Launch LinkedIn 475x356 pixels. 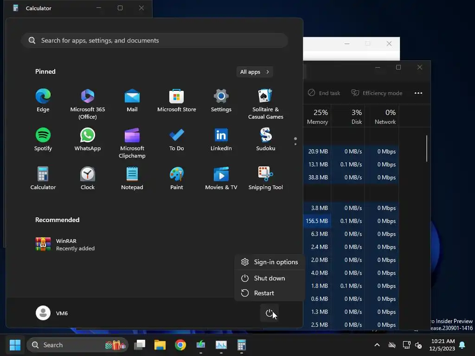pyautogui.click(x=221, y=140)
